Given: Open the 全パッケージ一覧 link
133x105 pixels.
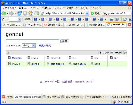Looking at the screenshot, I should [50, 82].
